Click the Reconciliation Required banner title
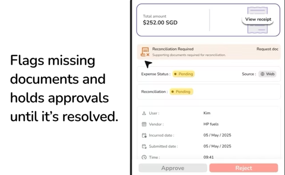Image resolution: width=285 pixels, height=175 pixels. (173, 49)
